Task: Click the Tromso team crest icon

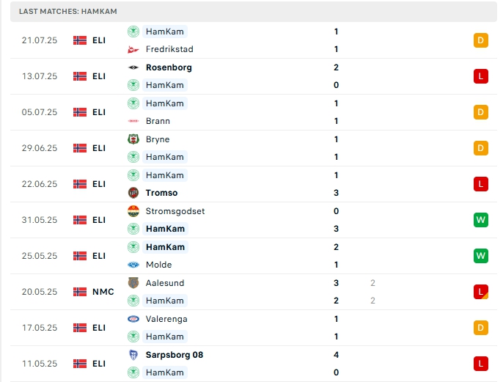Action: pyautogui.click(x=133, y=193)
